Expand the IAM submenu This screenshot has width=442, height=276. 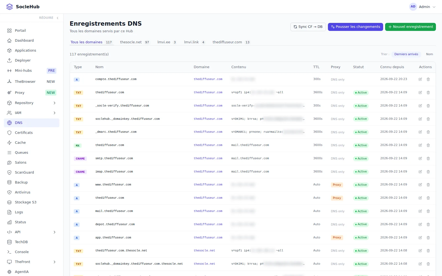(54, 113)
